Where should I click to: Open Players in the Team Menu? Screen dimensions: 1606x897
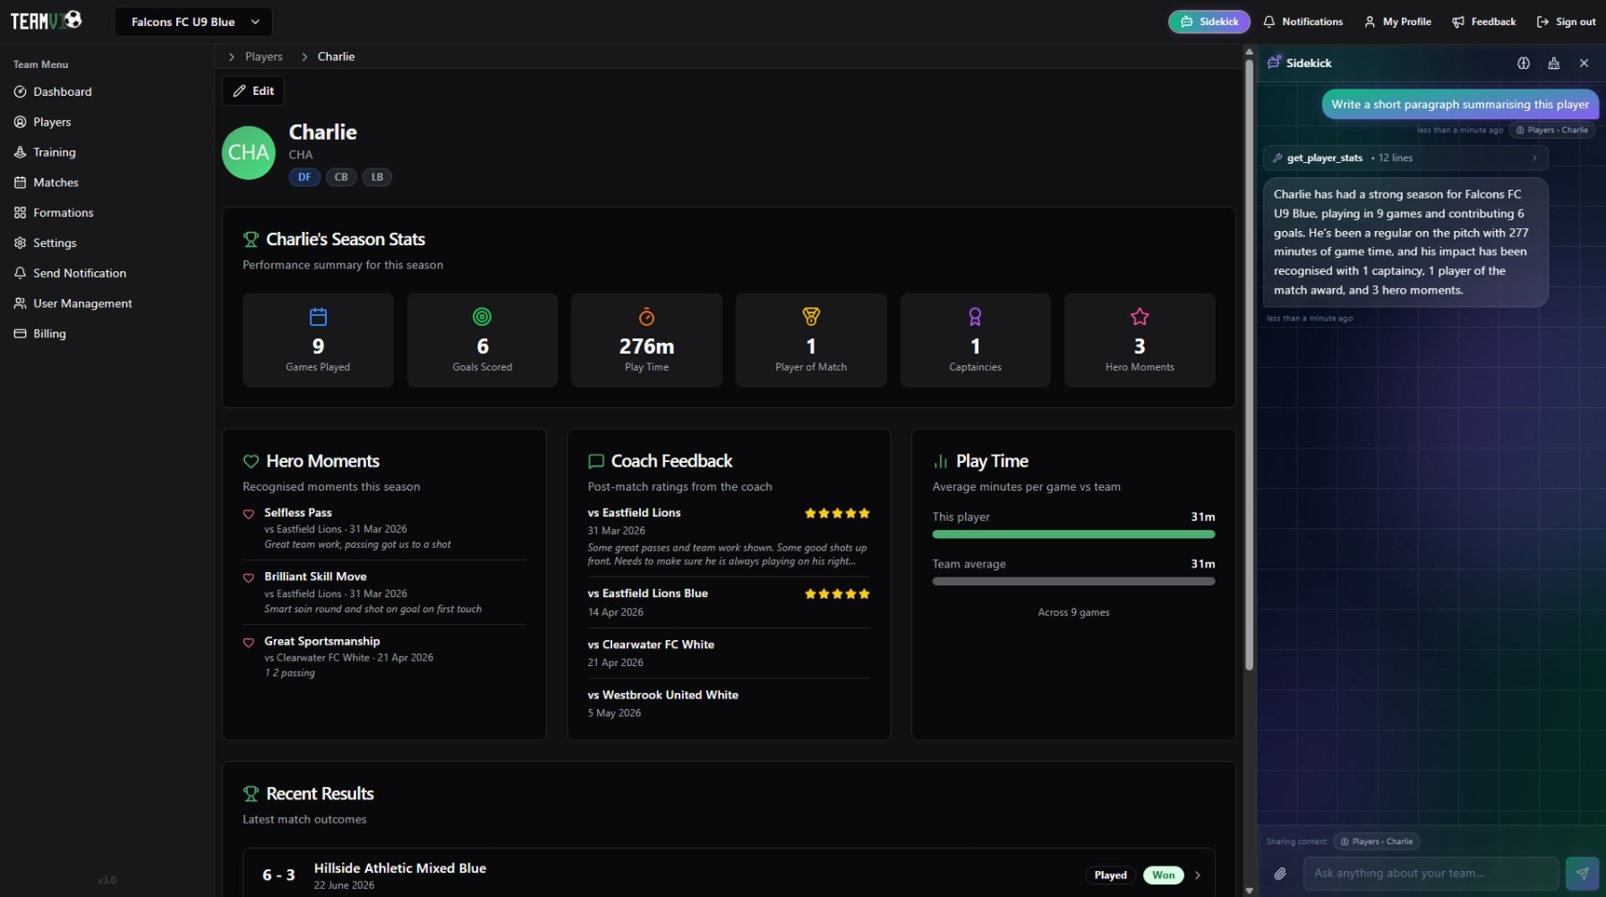point(52,122)
